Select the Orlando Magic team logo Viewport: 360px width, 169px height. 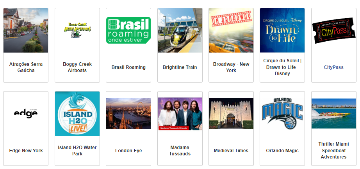pos(282,114)
